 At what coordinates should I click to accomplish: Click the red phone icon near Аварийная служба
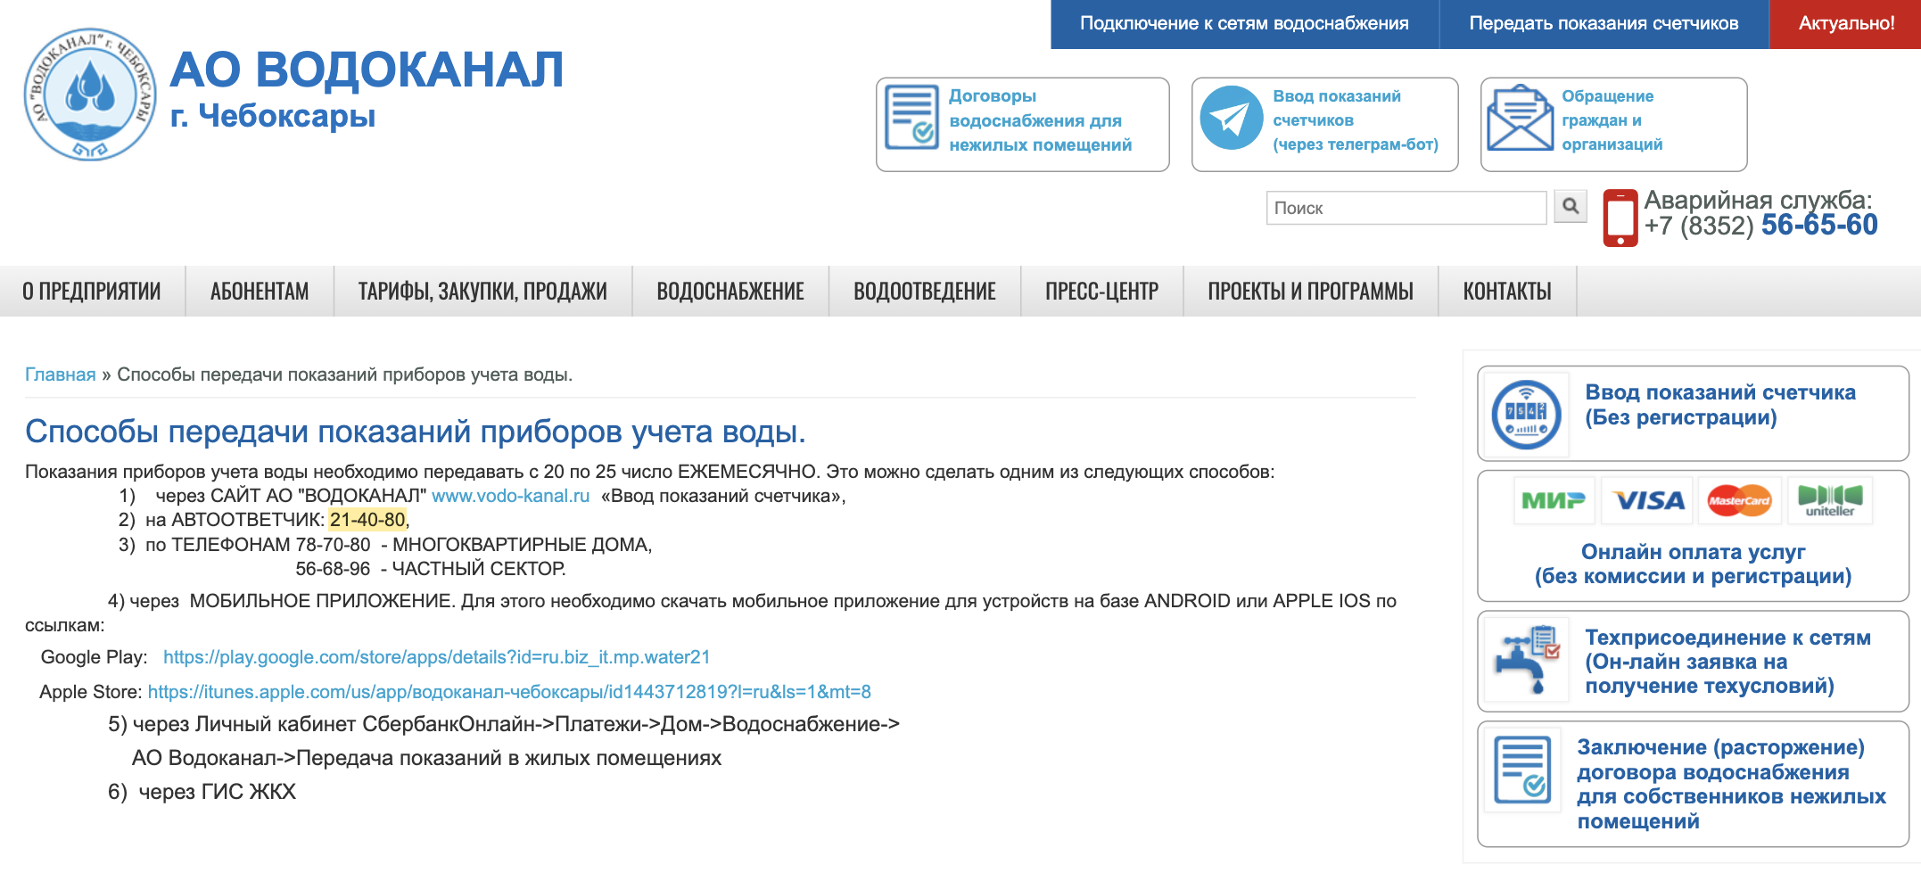click(x=1620, y=218)
